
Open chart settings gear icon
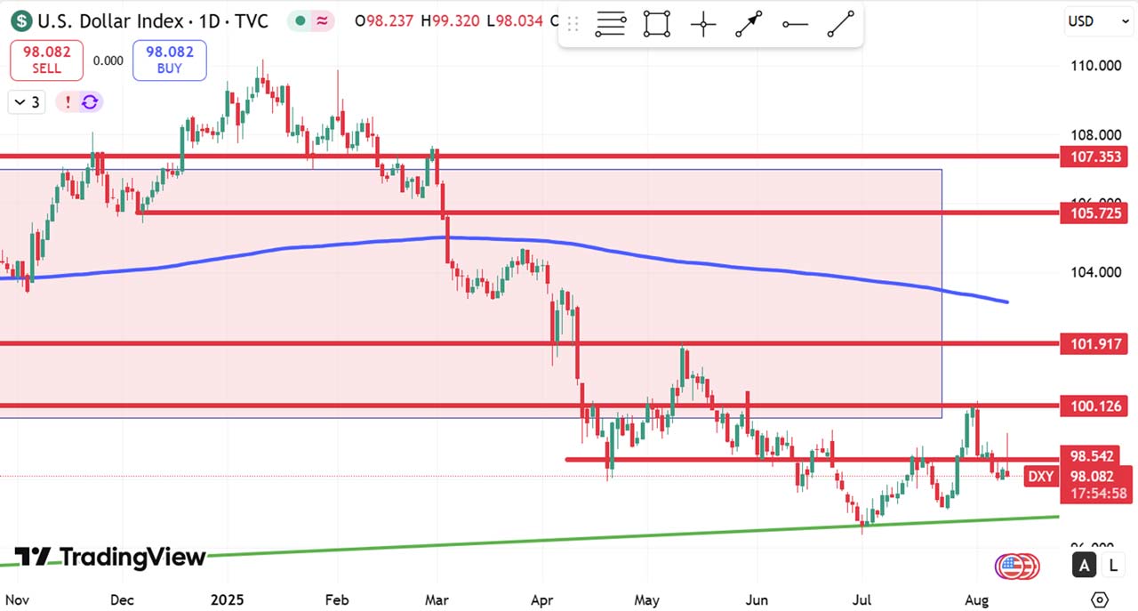pyautogui.click(x=1100, y=599)
